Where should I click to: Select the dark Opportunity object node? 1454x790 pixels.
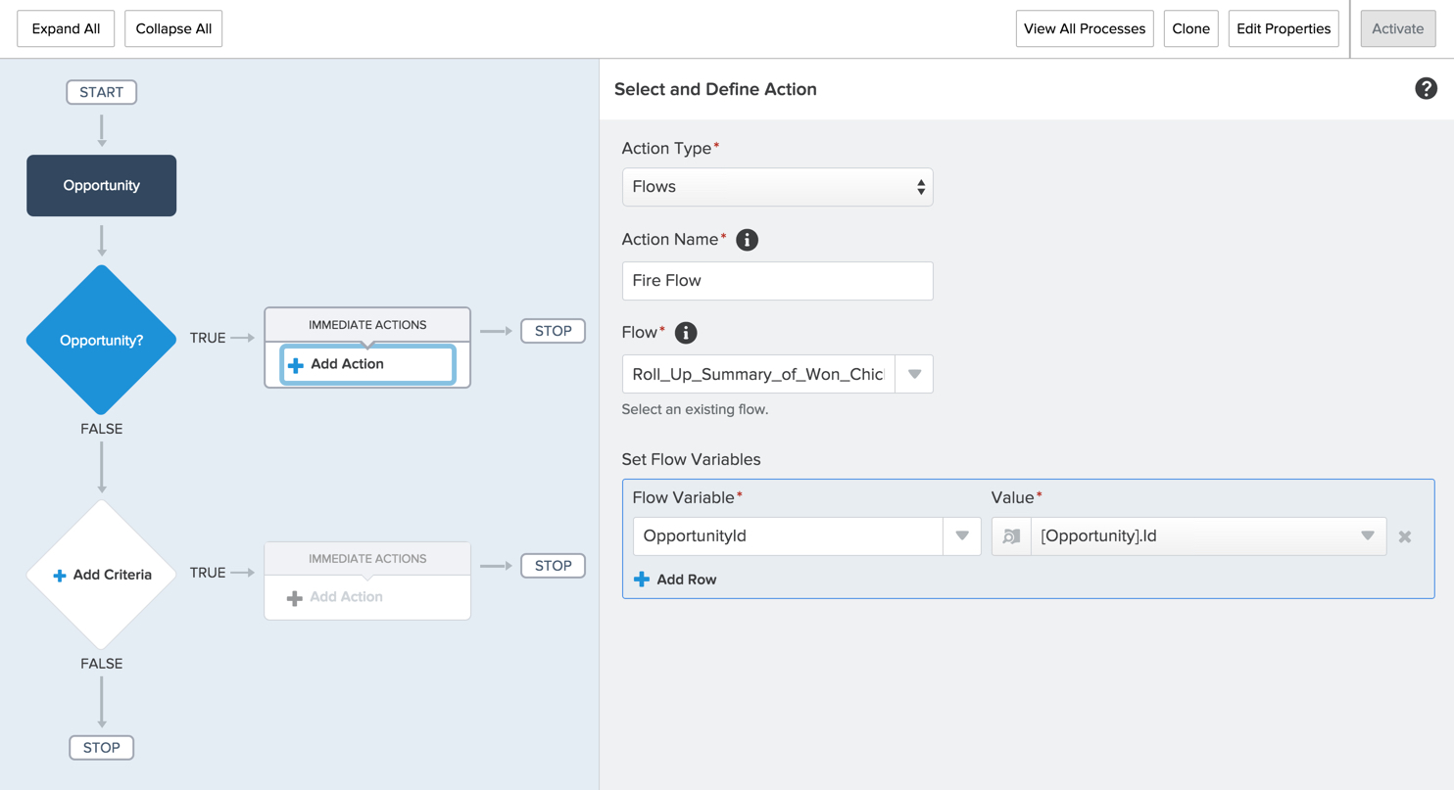[102, 186]
